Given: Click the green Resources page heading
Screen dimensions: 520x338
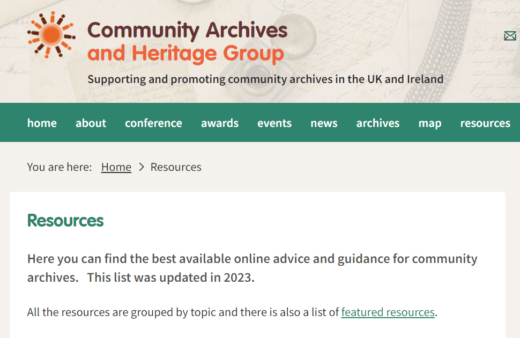Looking at the screenshot, I should (65, 221).
